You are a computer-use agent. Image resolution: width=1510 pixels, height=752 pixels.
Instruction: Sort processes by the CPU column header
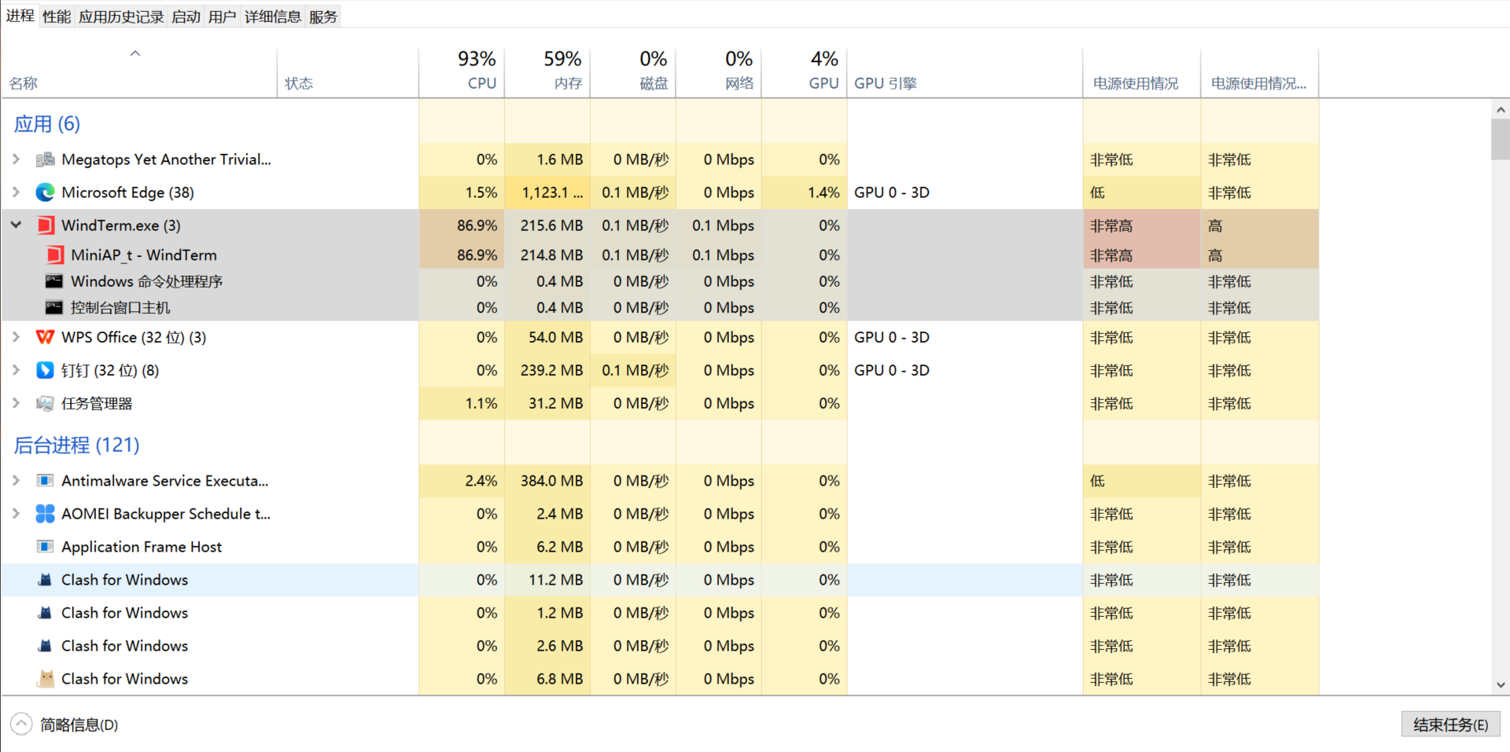point(462,72)
